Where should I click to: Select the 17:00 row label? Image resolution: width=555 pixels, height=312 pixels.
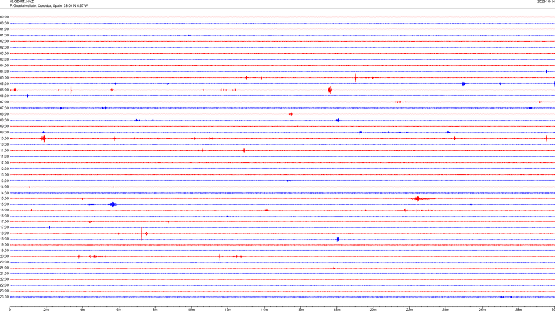pyautogui.click(x=4, y=222)
